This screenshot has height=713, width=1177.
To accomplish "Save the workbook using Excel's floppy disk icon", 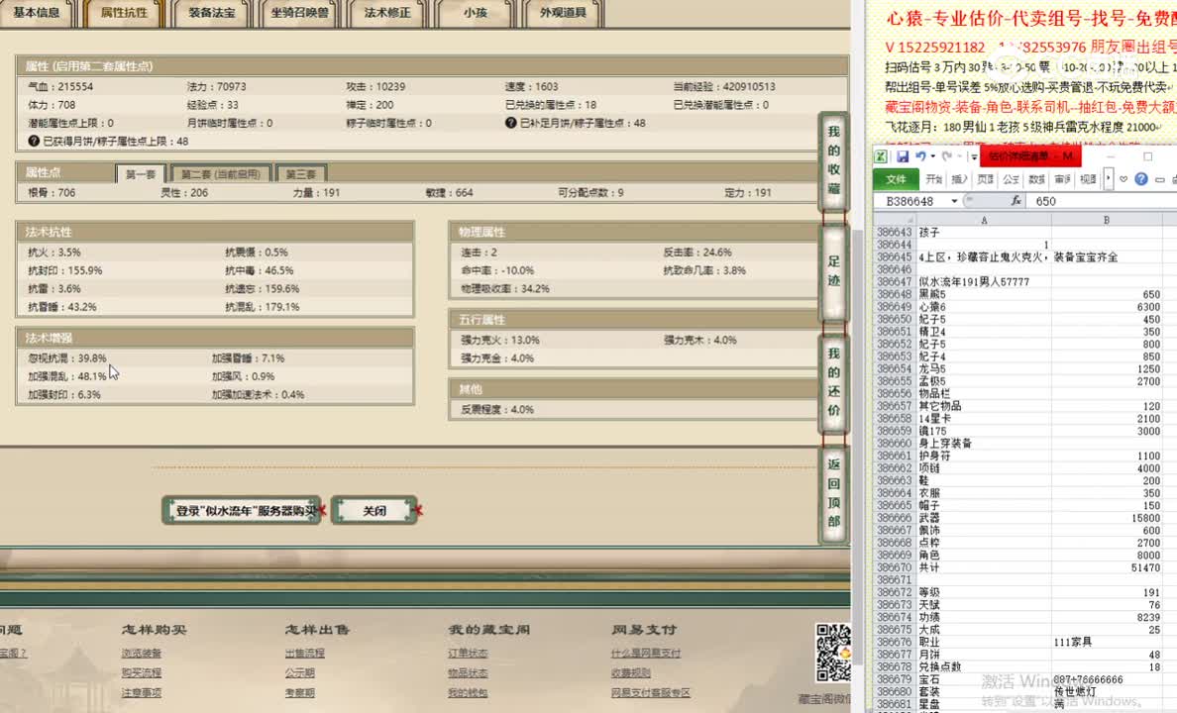I will point(903,156).
